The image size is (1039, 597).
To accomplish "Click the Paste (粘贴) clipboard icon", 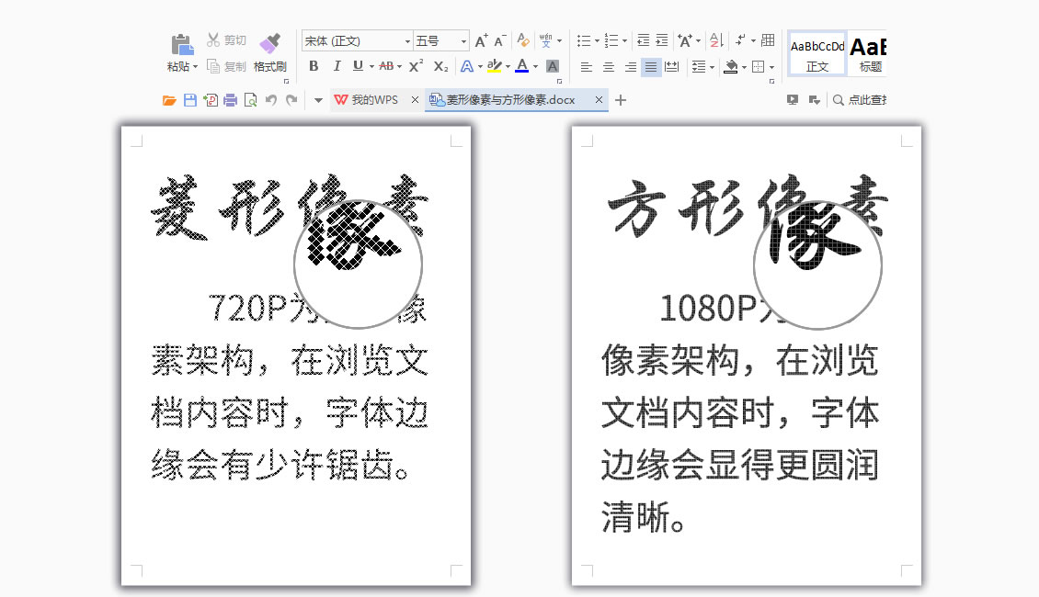I will tap(181, 44).
